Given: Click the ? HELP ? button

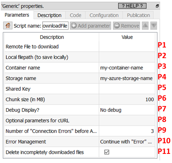Looking at the screenshot, I should point(132,6).
